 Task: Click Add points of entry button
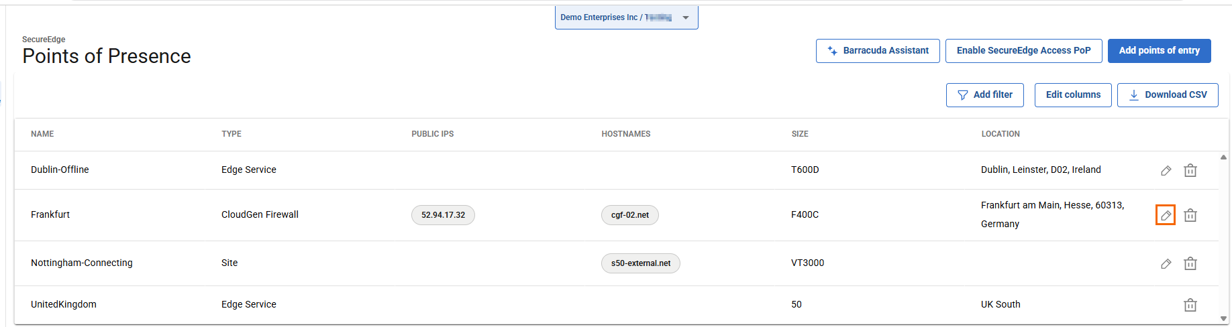pyautogui.click(x=1159, y=51)
